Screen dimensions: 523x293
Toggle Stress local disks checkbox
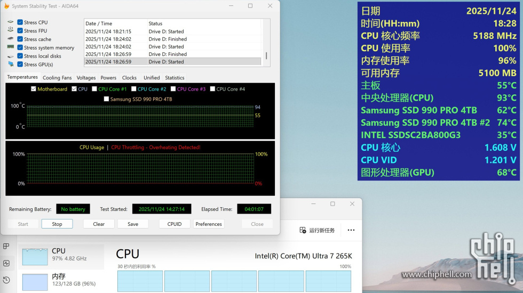(20, 56)
